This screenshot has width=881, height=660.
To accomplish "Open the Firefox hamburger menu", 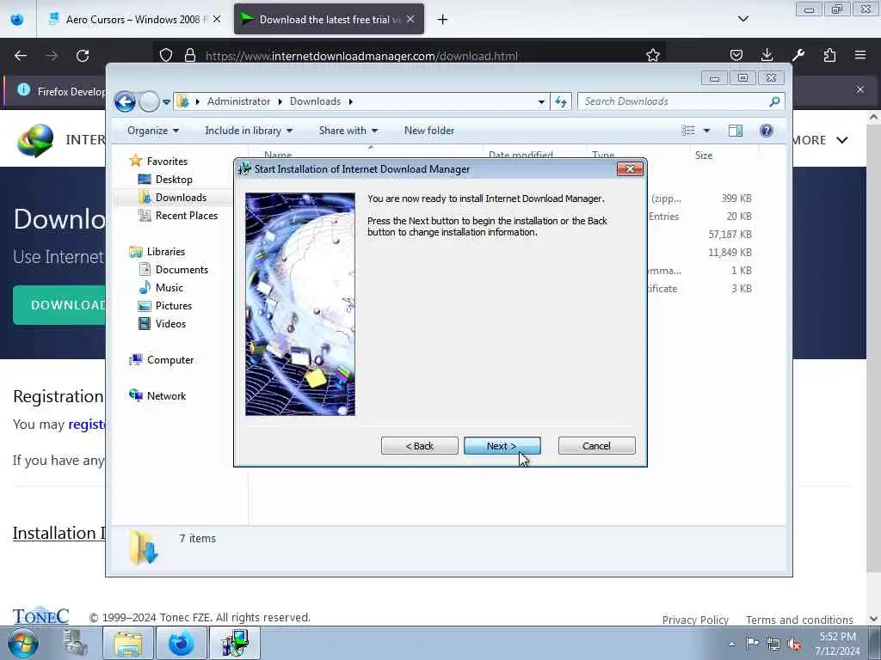I will point(860,56).
